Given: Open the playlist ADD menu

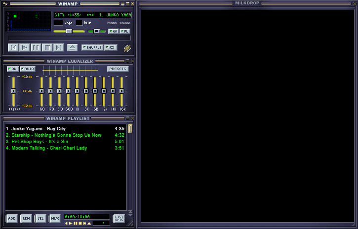Looking at the screenshot, I should (12, 219).
